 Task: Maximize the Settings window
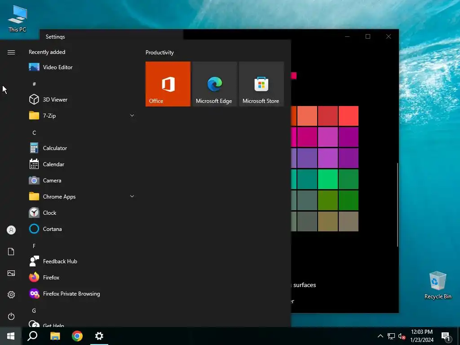click(368, 36)
